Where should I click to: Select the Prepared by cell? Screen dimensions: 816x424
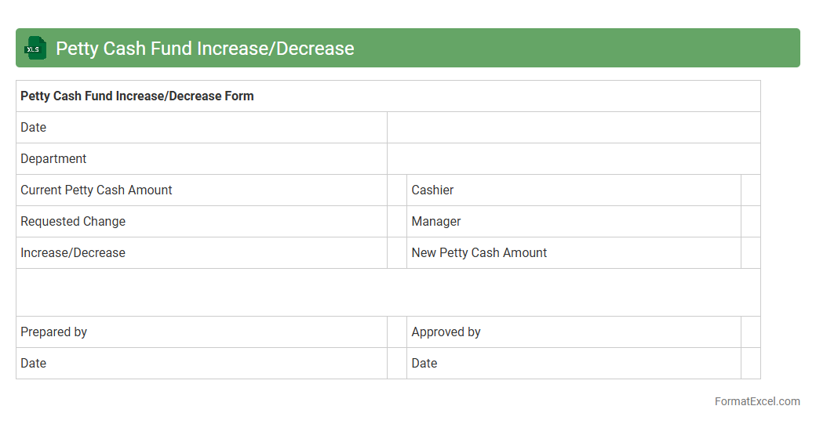tap(201, 332)
